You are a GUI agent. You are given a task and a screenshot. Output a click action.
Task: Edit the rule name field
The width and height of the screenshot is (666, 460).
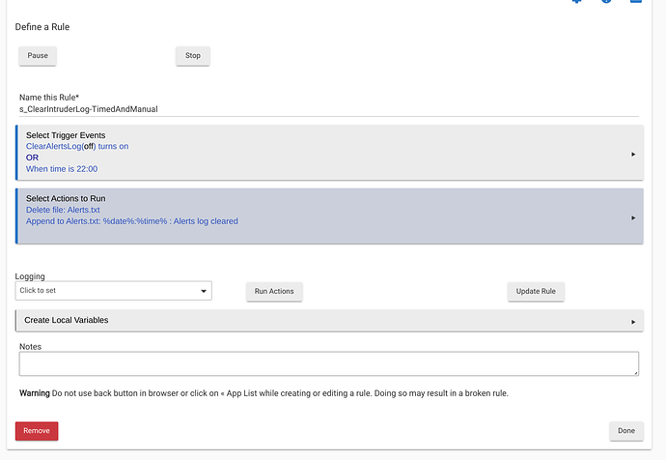click(x=329, y=109)
